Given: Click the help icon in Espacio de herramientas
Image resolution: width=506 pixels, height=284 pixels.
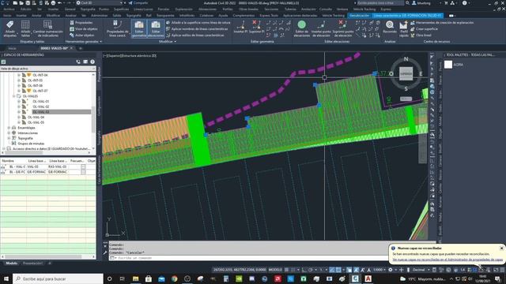Looking at the screenshot, I should 93,62.
